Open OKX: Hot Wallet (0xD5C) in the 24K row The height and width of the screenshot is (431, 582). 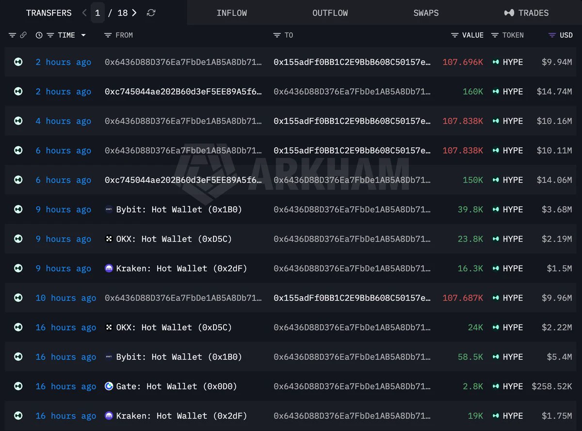(x=174, y=327)
